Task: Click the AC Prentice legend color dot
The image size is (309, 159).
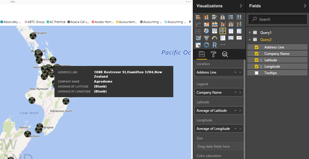Action: coord(48,22)
